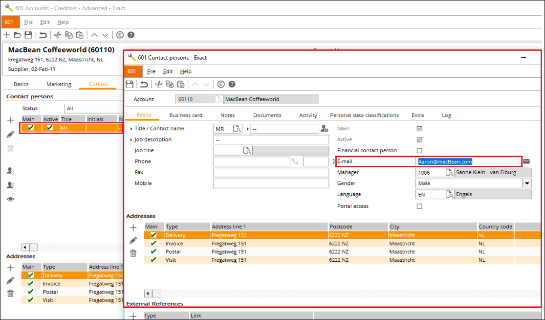Add an external reference with plus icon
This screenshot has height=320, width=545.
click(133, 316)
